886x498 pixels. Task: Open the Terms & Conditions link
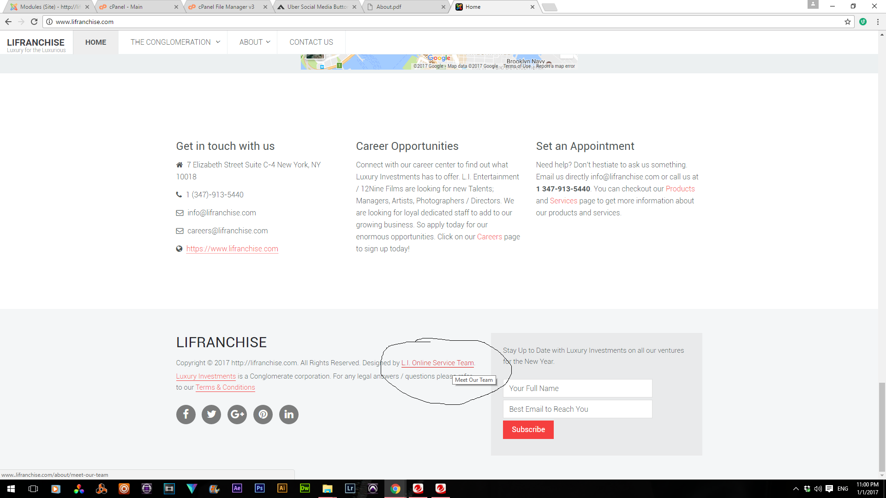pyautogui.click(x=225, y=387)
